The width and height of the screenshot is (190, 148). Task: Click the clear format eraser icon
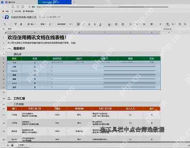(21, 24)
